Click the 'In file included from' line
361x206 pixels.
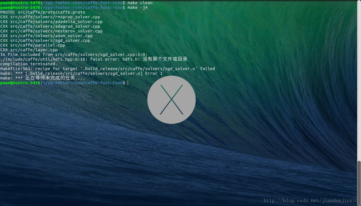pos(74,55)
